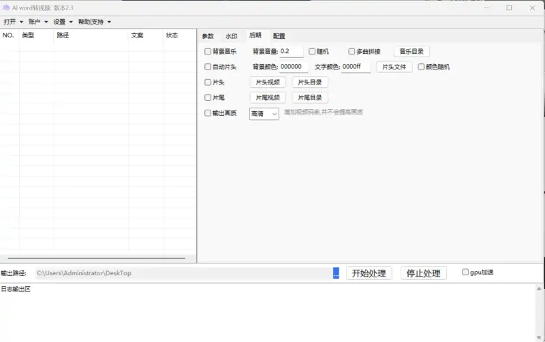Click the 背景音量 input field

click(x=292, y=52)
